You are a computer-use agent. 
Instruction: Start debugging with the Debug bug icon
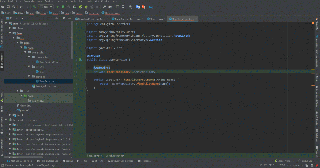[63, 7]
